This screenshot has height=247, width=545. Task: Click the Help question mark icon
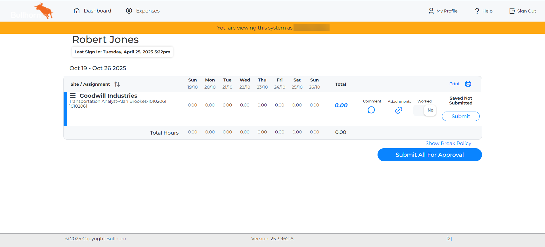click(x=477, y=11)
